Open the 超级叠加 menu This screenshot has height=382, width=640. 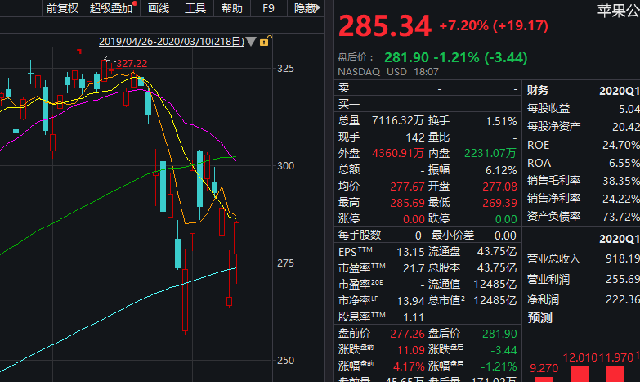[x=111, y=8]
